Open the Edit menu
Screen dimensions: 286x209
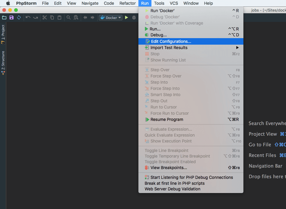(58, 3)
